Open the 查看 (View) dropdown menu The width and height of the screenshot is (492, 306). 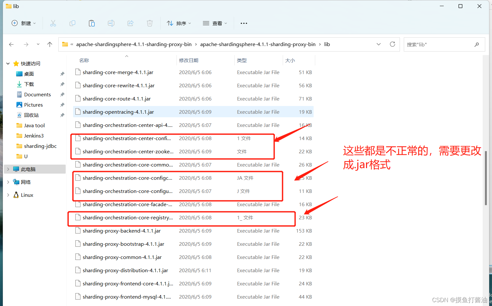click(215, 23)
